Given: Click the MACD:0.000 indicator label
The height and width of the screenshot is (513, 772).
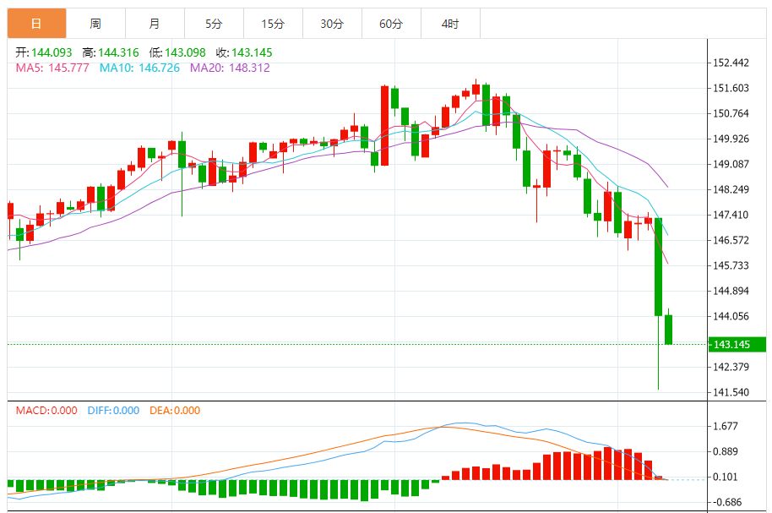Looking at the screenshot, I should click(x=46, y=411).
